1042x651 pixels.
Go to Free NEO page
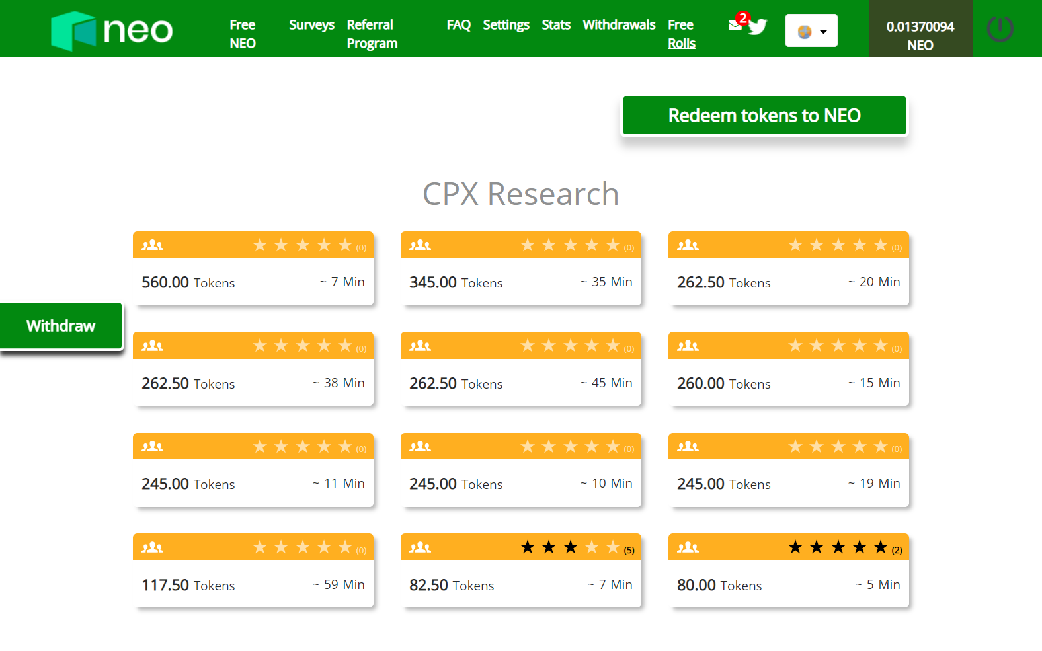point(243,34)
